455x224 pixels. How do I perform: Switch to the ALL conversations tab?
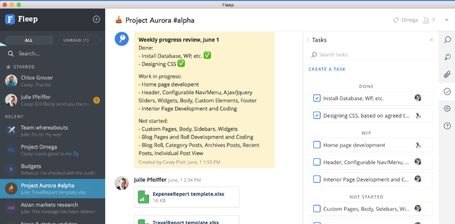point(29,40)
